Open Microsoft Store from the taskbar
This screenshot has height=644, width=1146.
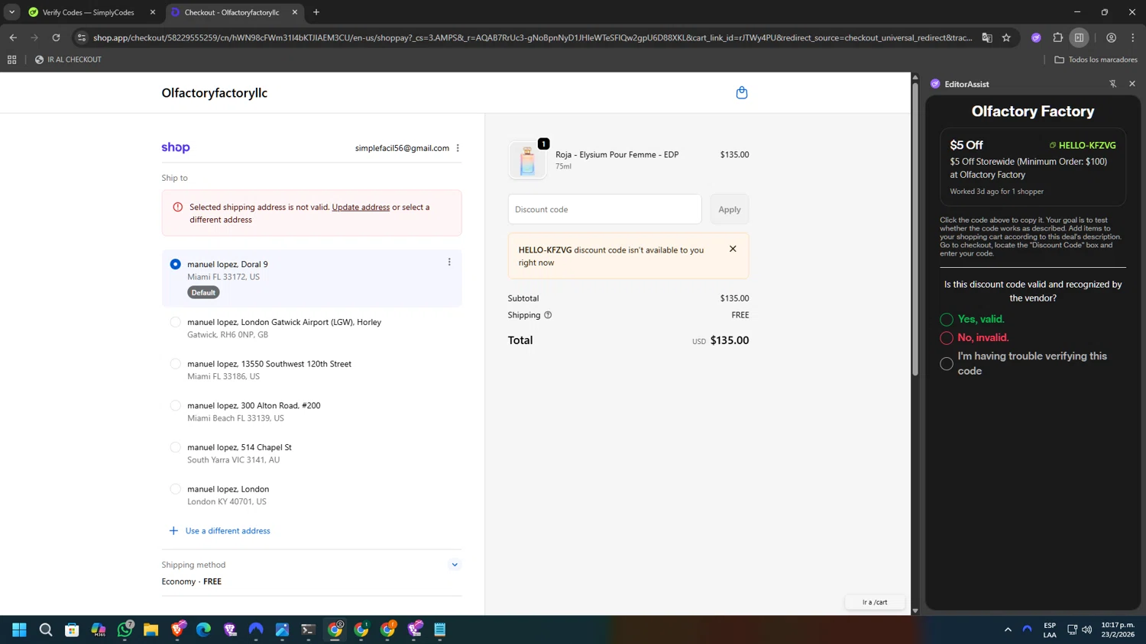[72, 630]
